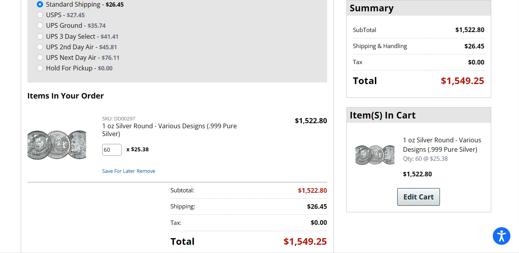Remove the silver round from order
The height and width of the screenshot is (253, 519).
[x=146, y=171]
